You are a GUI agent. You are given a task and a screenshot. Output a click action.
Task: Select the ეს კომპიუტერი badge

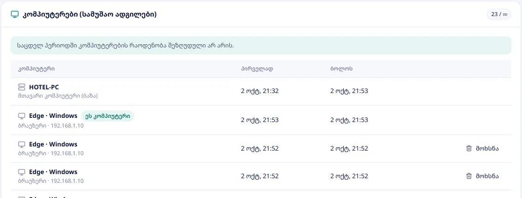107,116
